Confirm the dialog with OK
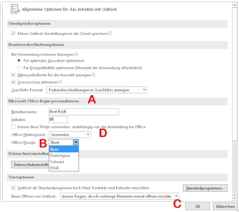Image resolution: width=239 pixels, height=212 pixels. click(x=197, y=206)
